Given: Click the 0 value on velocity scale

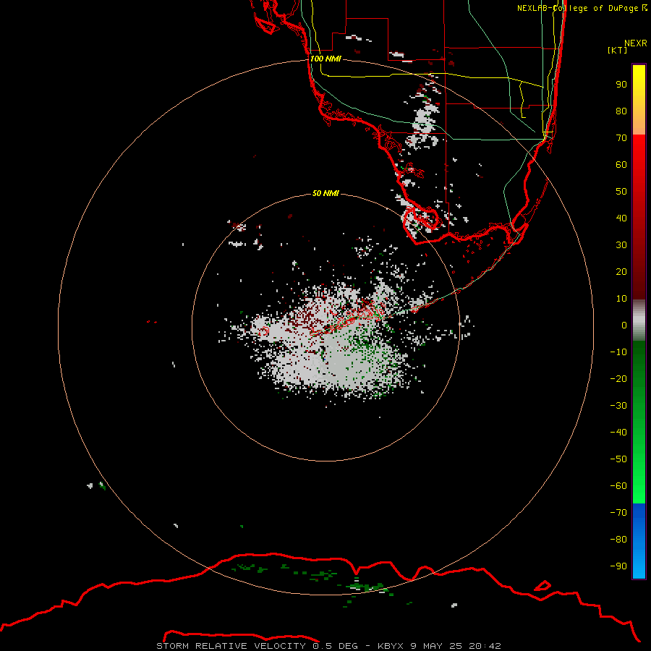Looking at the screenshot, I should tap(624, 325).
